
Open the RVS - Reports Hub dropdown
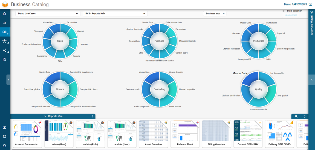[115, 13]
